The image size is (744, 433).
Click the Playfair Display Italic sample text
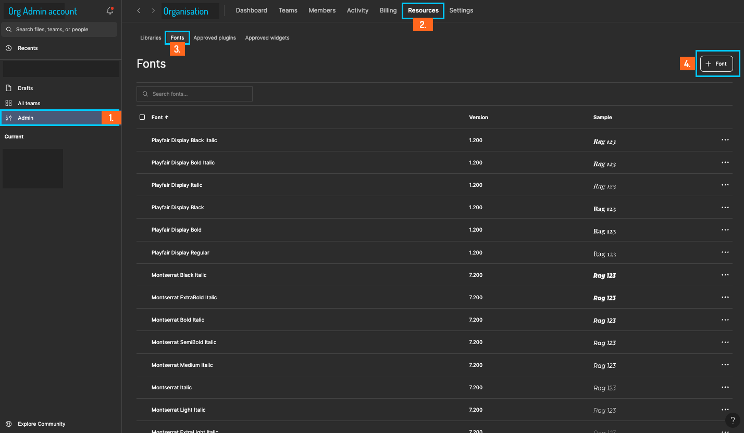(604, 186)
